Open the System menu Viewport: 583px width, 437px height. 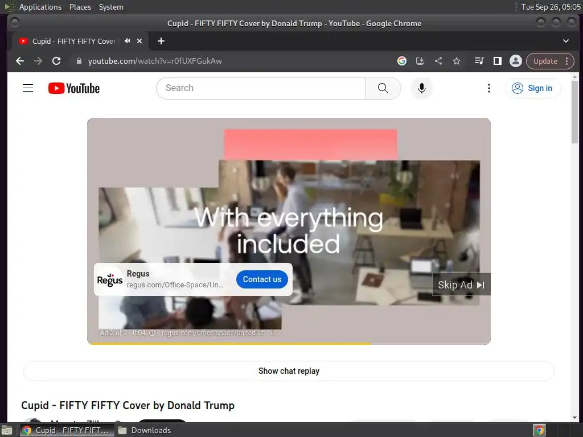click(111, 7)
